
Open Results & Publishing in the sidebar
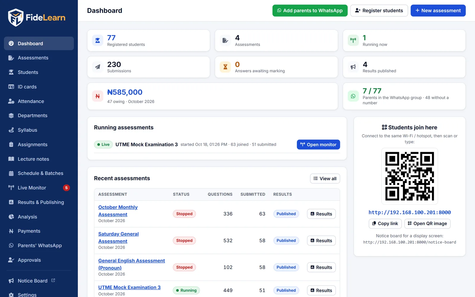click(39, 202)
